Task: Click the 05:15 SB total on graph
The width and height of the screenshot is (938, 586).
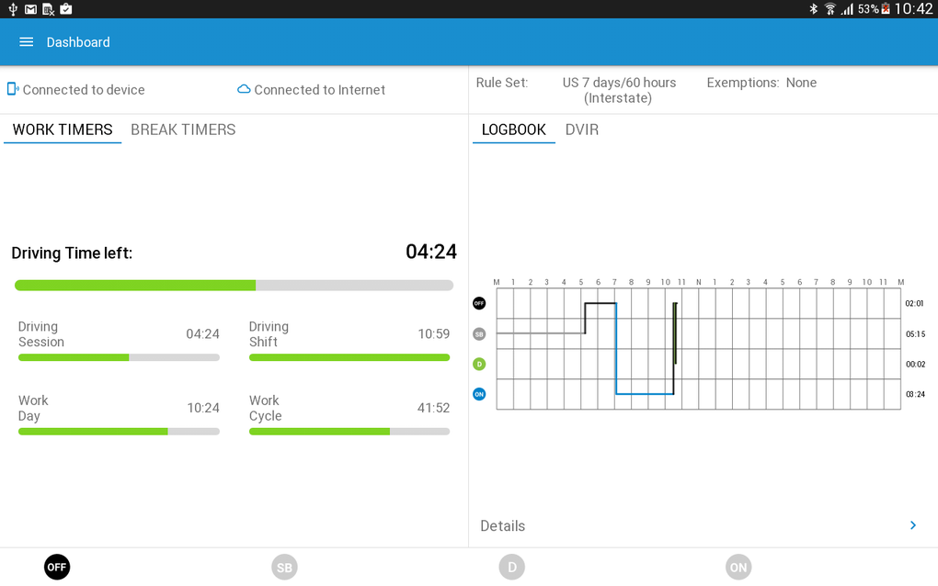Action: click(915, 334)
